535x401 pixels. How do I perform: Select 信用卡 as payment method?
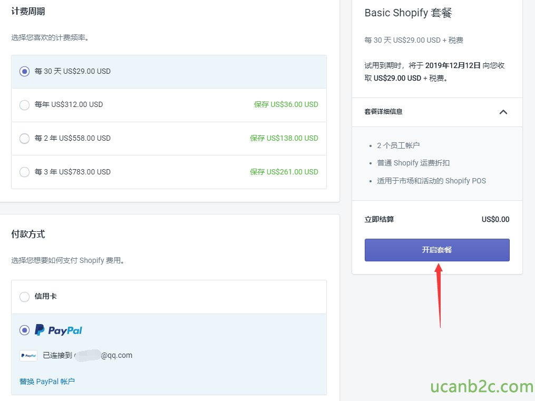pos(24,297)
